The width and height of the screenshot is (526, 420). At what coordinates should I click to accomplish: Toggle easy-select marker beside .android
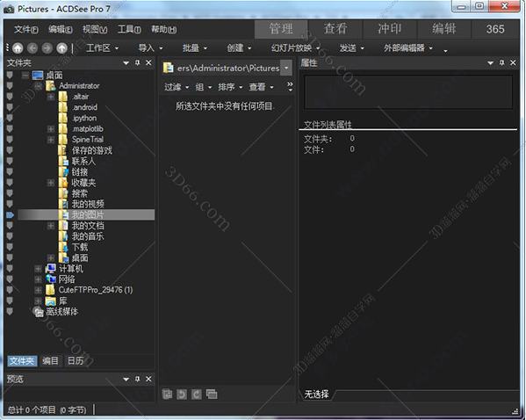point(10,107)
